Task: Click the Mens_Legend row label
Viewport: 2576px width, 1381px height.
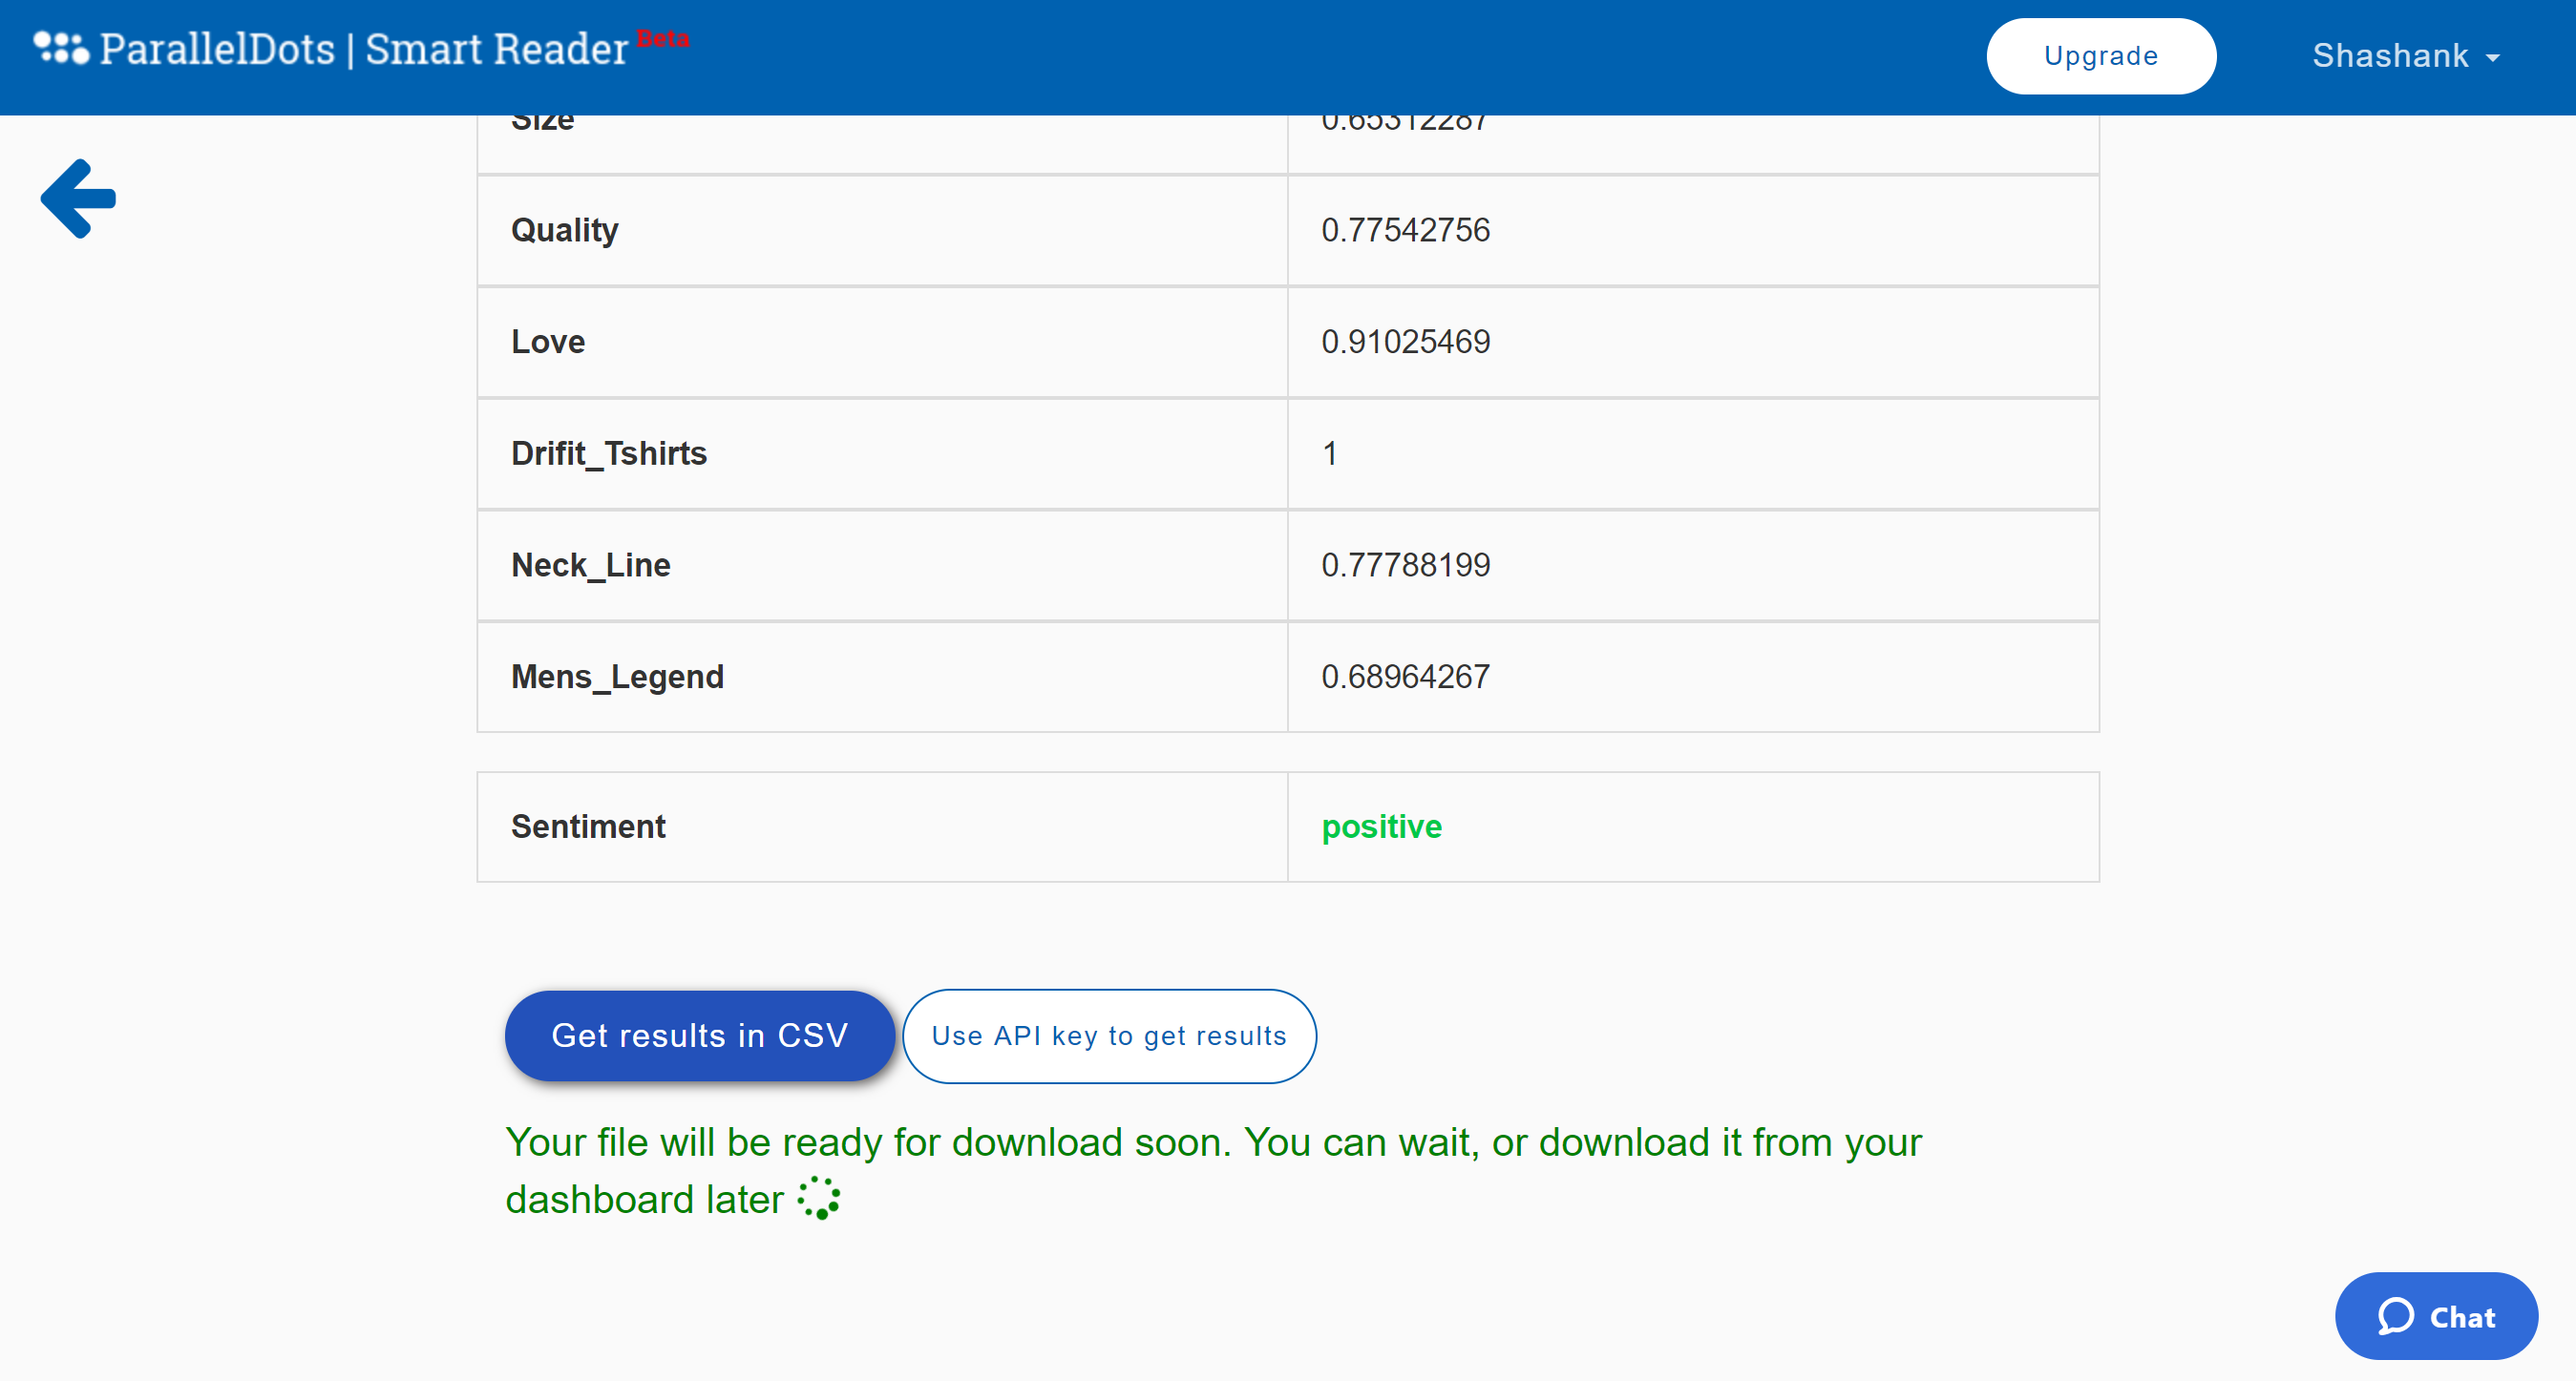Action: coord(617,677)
